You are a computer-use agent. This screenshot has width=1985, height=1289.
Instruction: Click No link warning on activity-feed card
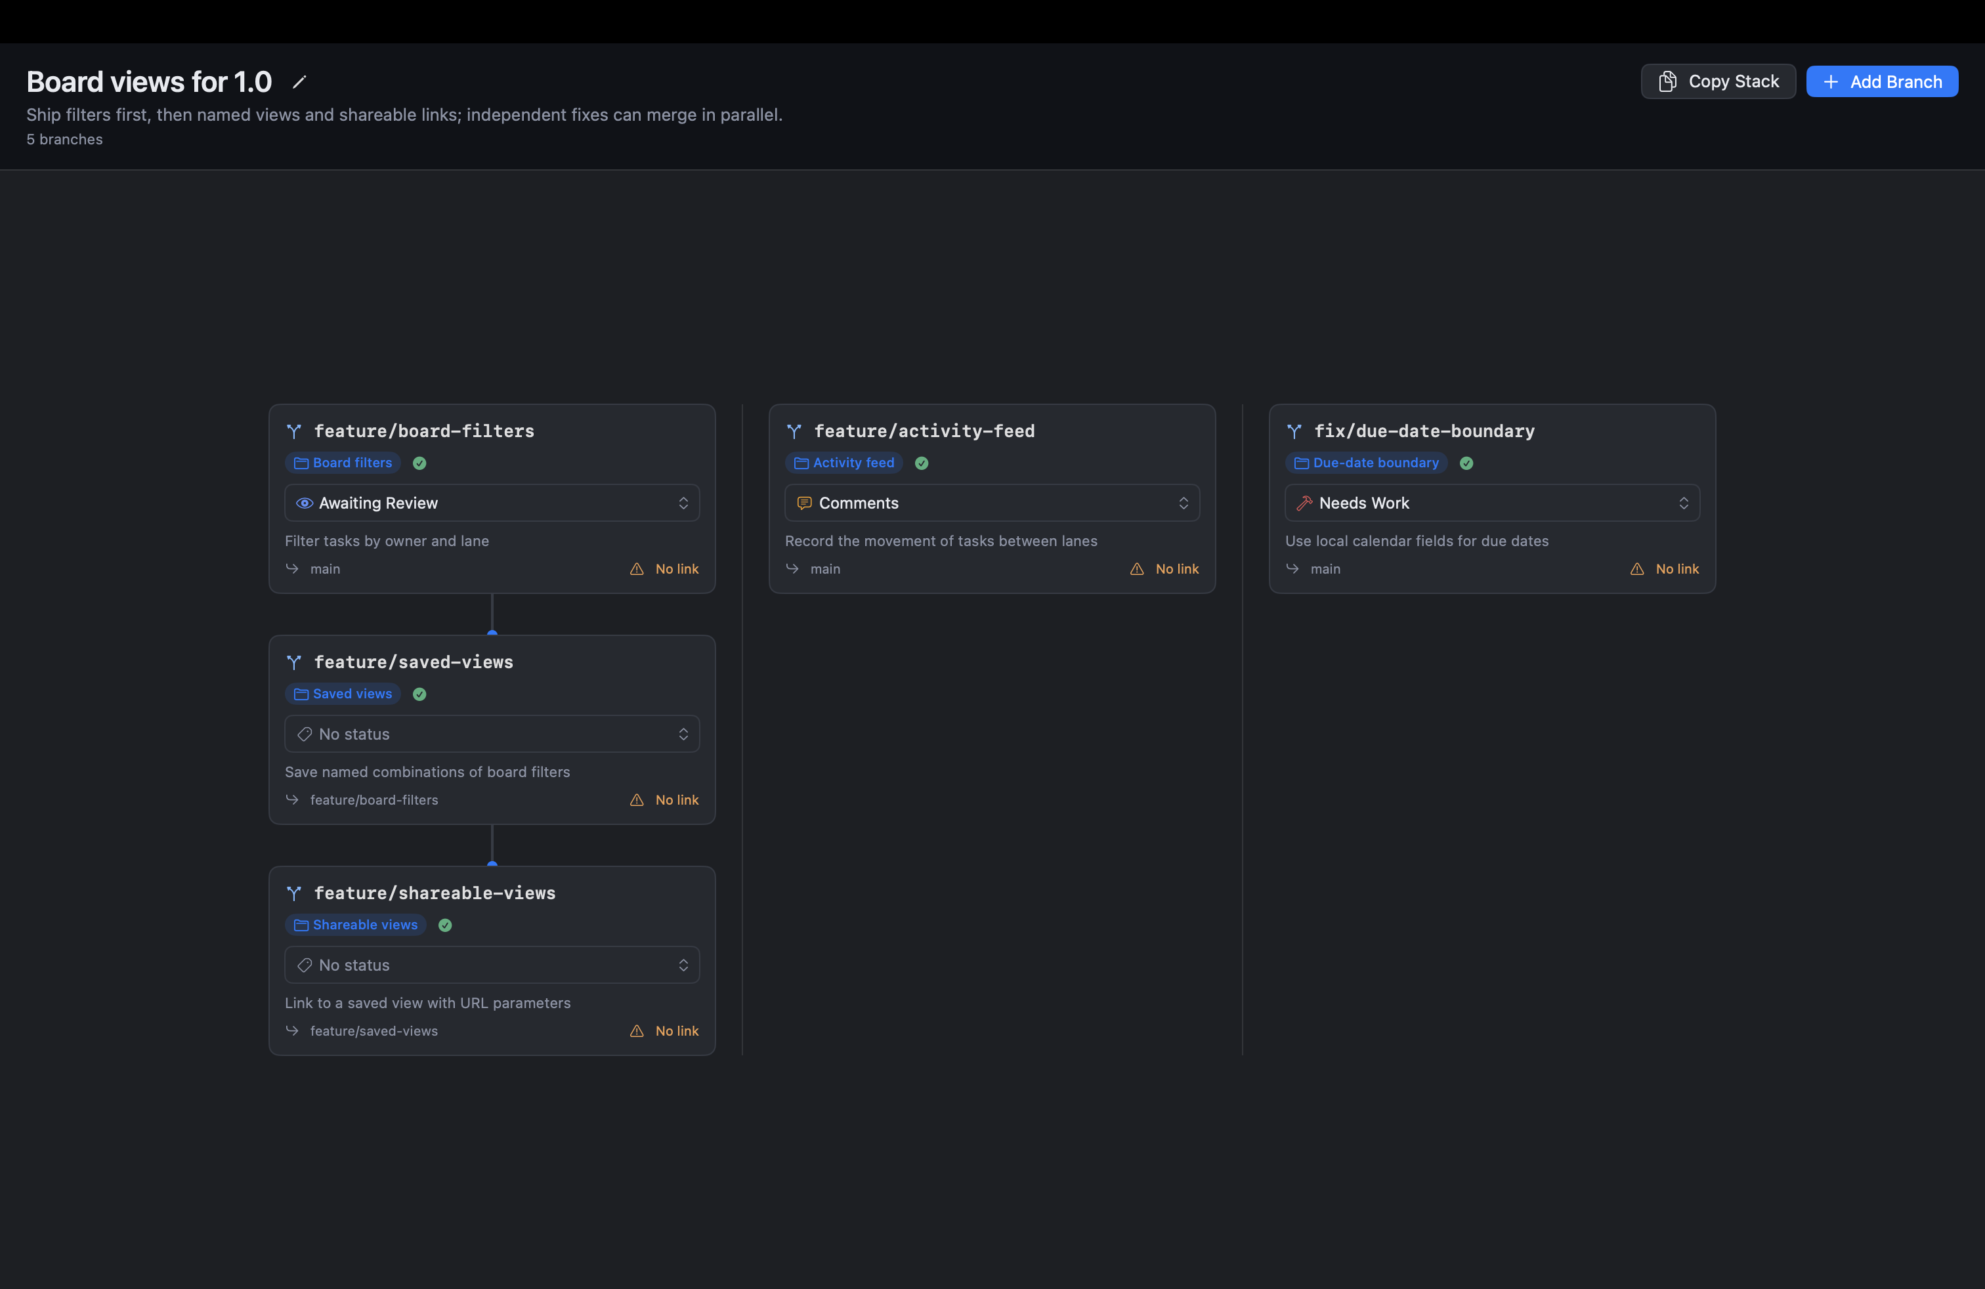pos(1164,568)
